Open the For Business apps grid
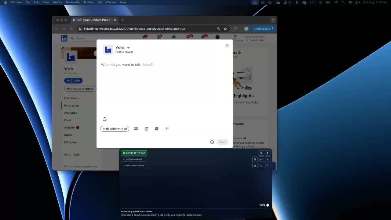The image size is (391, 220). pos(236,37)
